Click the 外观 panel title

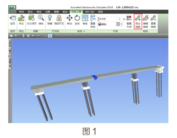[x=115, y=31]
